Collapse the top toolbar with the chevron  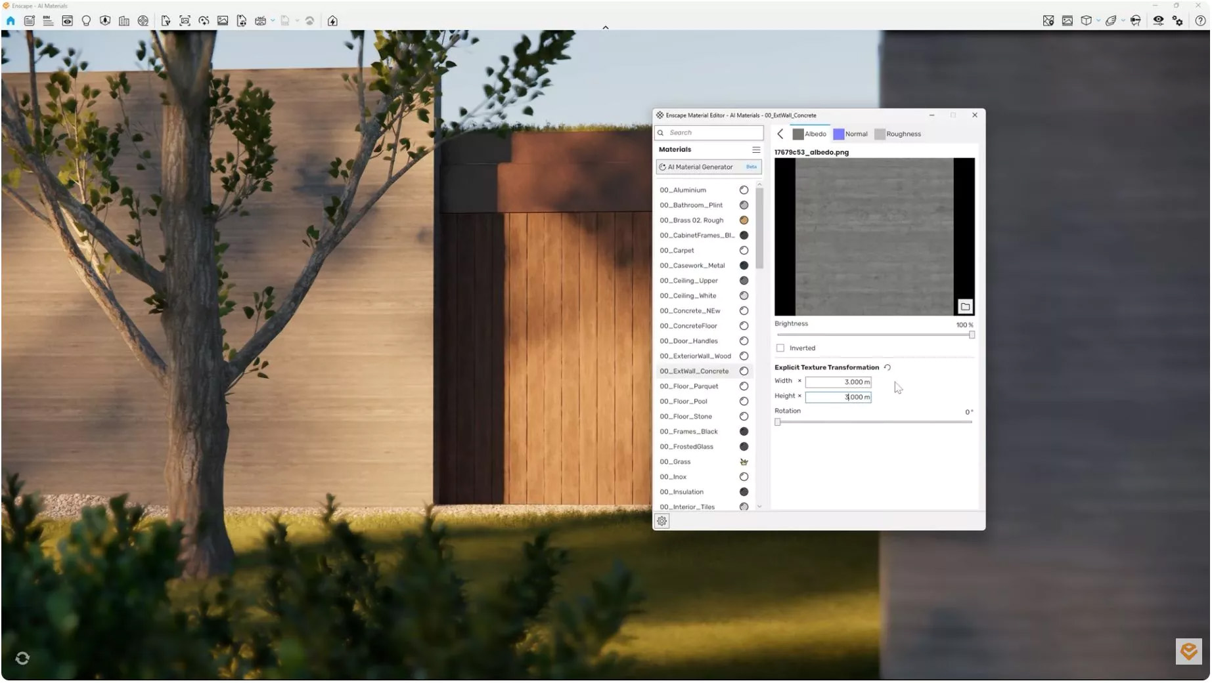tap(606, 28)
